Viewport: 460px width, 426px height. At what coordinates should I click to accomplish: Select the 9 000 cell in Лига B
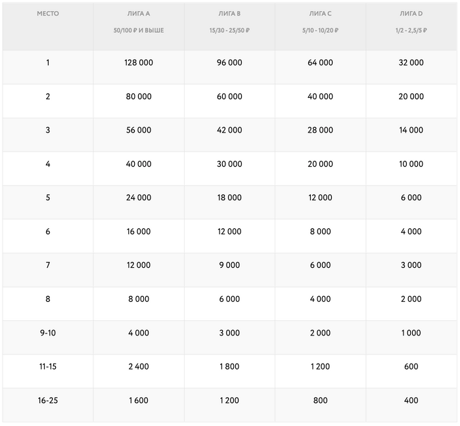(x=229, y=265)
